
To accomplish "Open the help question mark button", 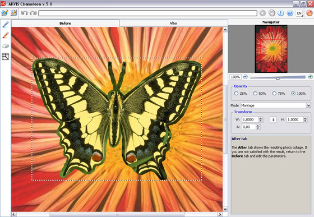I will pyautogui.click(x=290, y=13).
